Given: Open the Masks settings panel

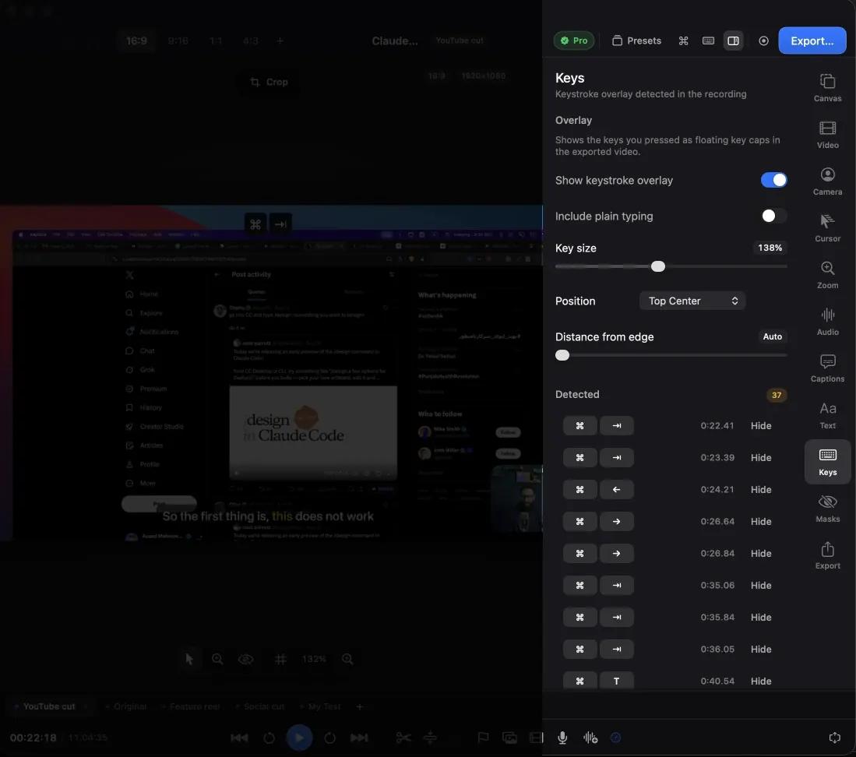Looking at the screenshot, I should pos(827,508).
